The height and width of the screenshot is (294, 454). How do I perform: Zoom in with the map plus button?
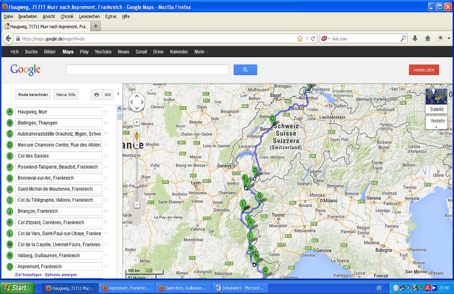[137, 145]
